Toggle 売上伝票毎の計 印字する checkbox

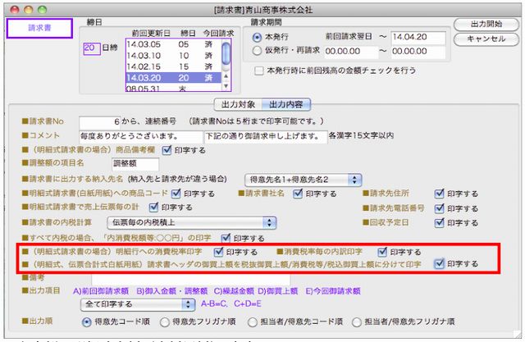click(x=153, y=207)
